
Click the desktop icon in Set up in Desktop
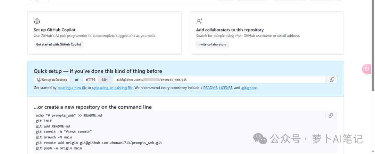tap(39, 80)
